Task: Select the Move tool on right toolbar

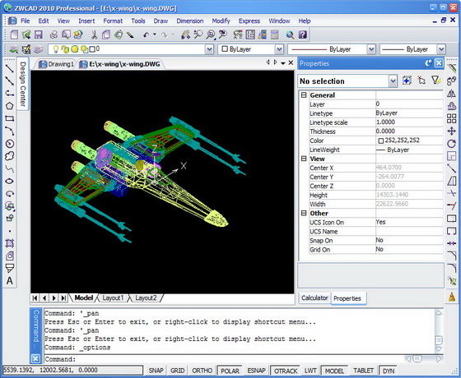Action: (x=451, y=131)
